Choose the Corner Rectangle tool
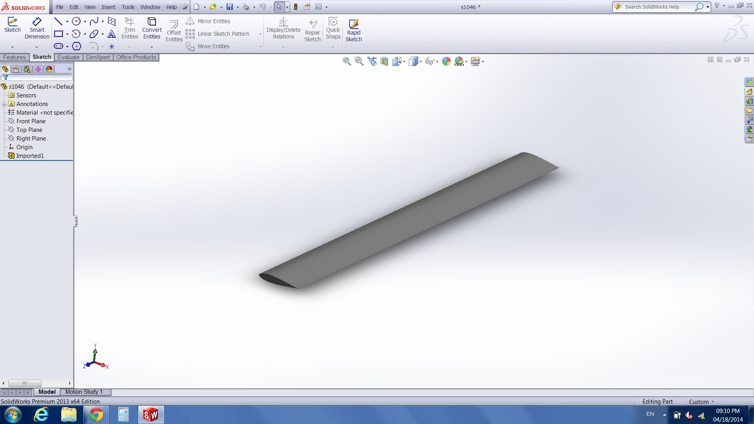Screen dimensions: 754x424 tap(58, 34)
